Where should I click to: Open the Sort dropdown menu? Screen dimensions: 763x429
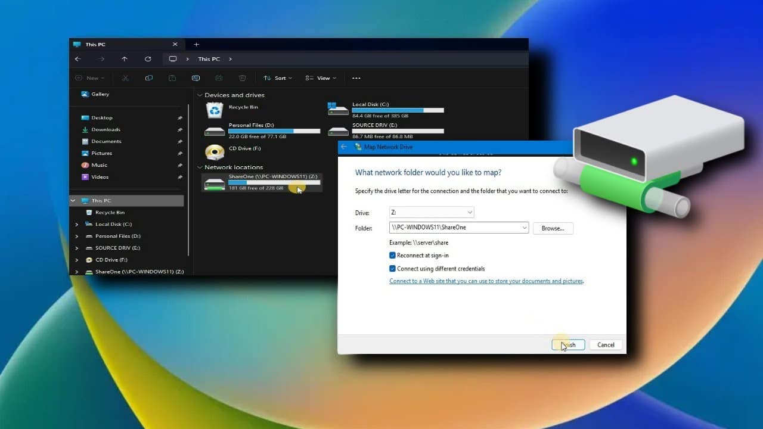point(278,78)
